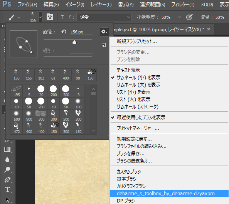Select the hard round 5 brush
Screen dimensions: 229x204
[29, 91]
